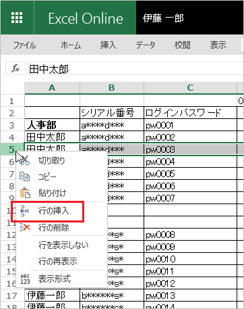The image size is (244, 309).
Task: Click the Paste clipboard icon
Action: click(25, 193)
